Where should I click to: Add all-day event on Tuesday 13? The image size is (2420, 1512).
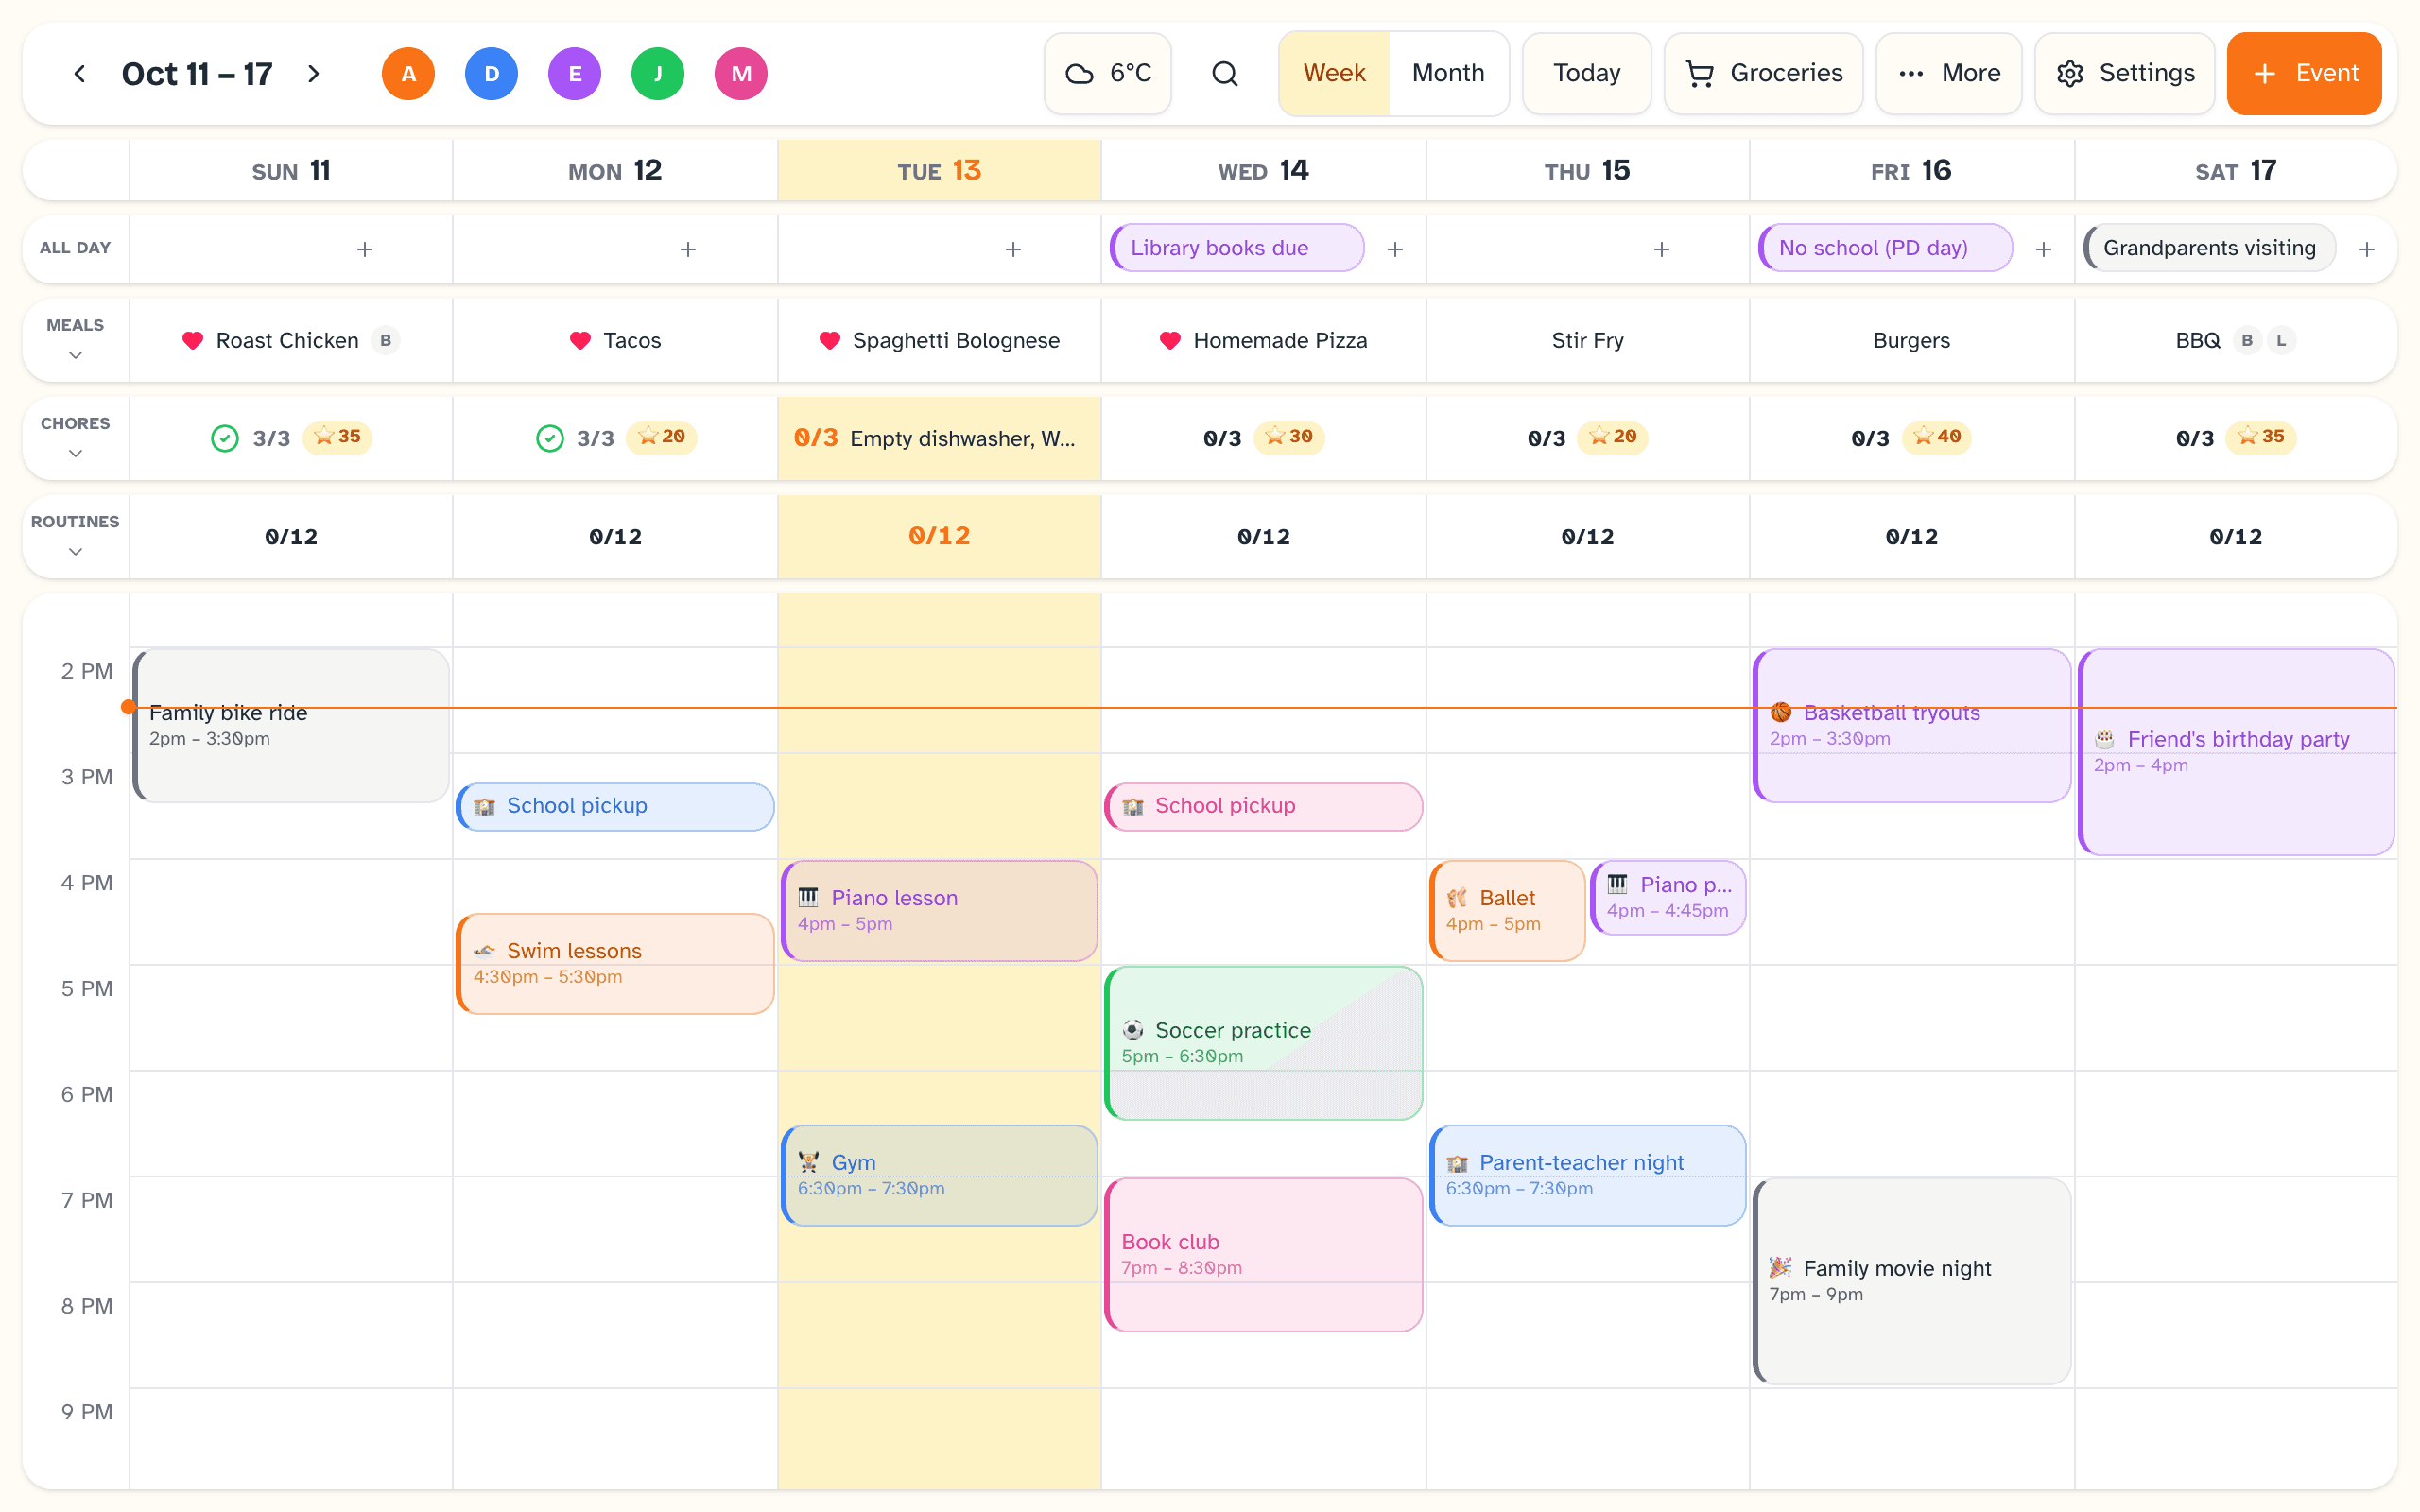1013,249
